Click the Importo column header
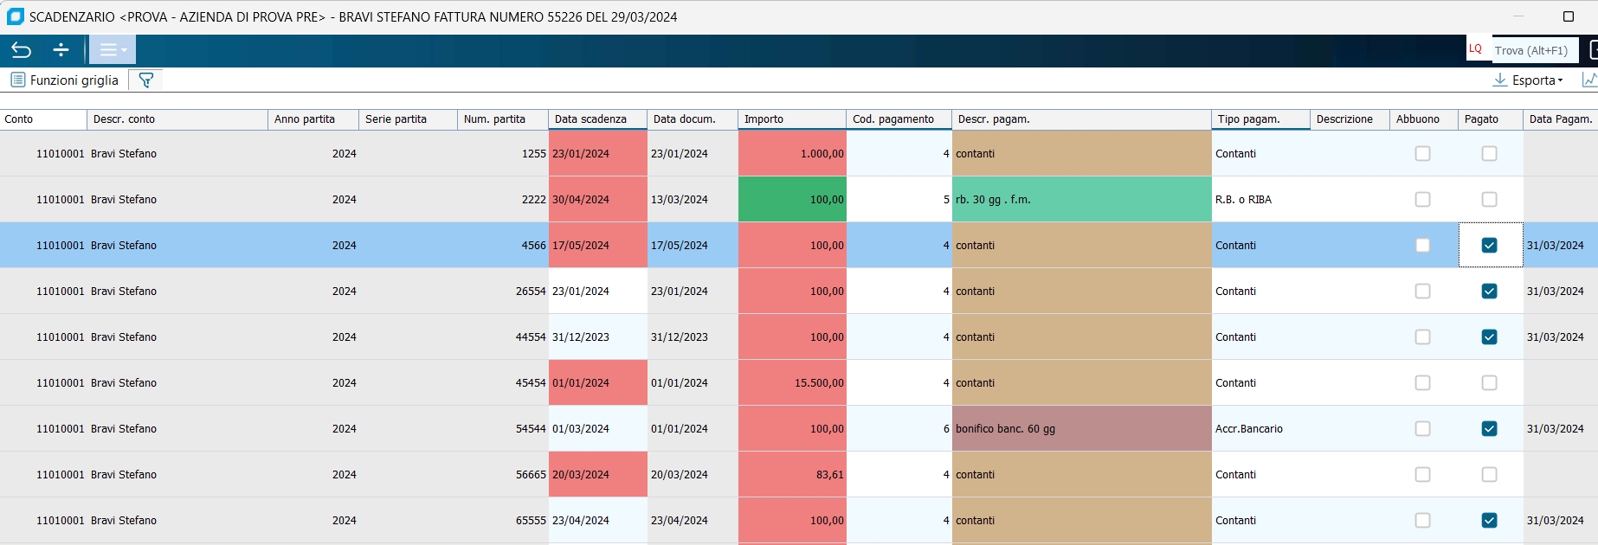Viewport: 1598px width, 545px height. click(791, 119)
